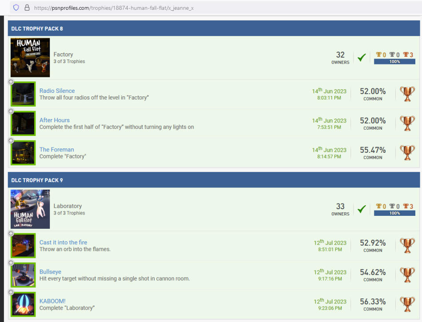422x322 pixels.
Task: Click the bronze trophy icon for KABOOM!
Action: [x=407, y=303]
